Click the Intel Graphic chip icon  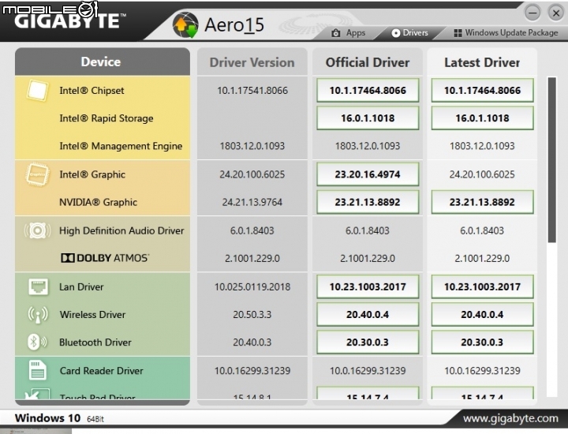click(x=37, y=174)
